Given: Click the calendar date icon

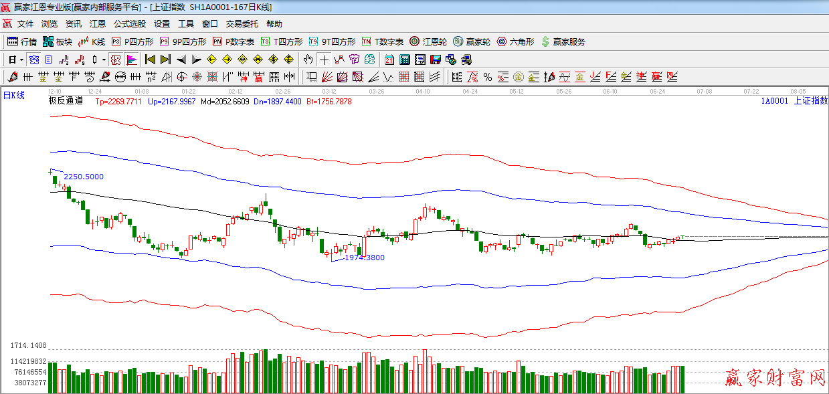Looking at the screenshot, I should click(389, 60).
